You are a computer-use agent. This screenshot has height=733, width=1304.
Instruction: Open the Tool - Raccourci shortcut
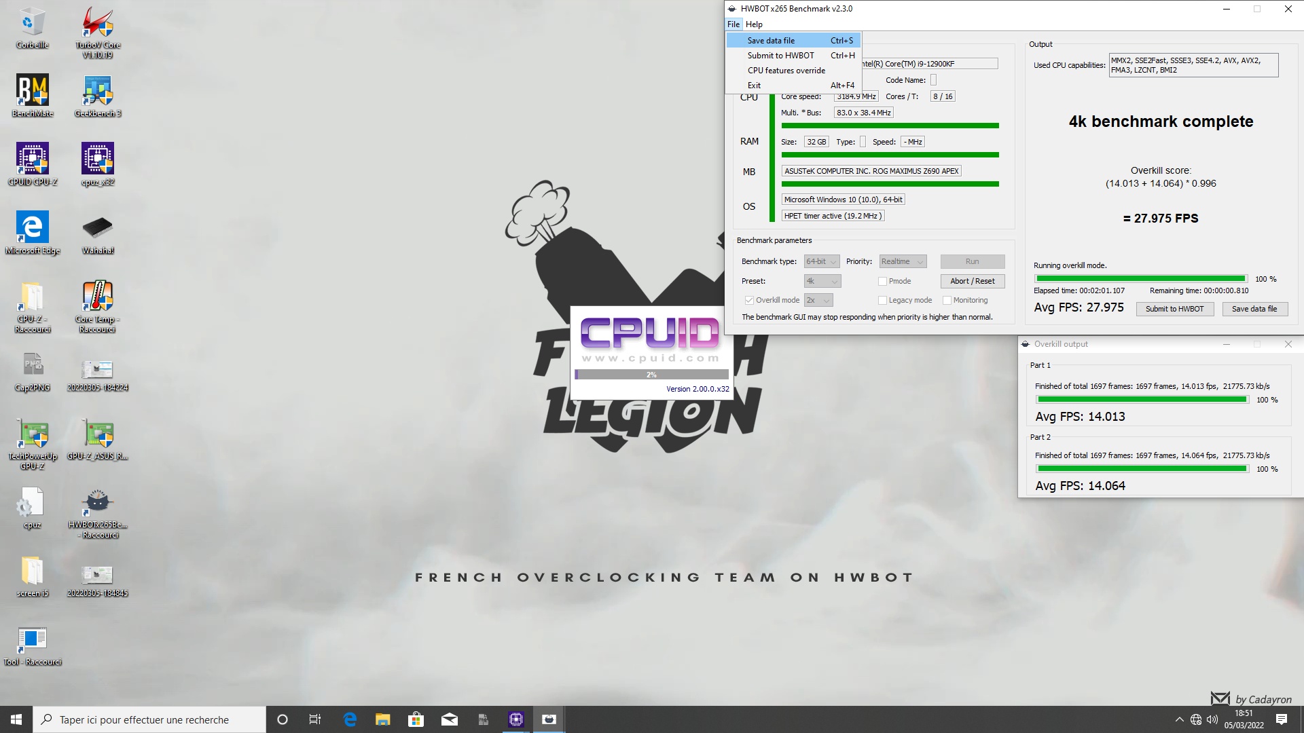point(32,646)
